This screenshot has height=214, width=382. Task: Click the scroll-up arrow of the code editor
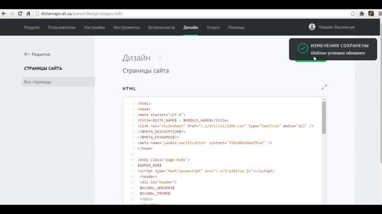point(324,99)
